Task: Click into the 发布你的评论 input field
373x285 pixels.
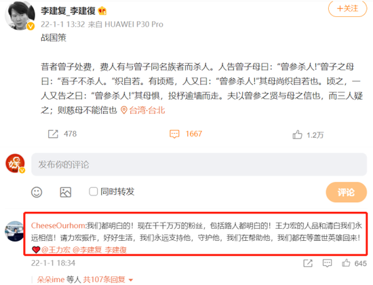Action: coord(199,164)
